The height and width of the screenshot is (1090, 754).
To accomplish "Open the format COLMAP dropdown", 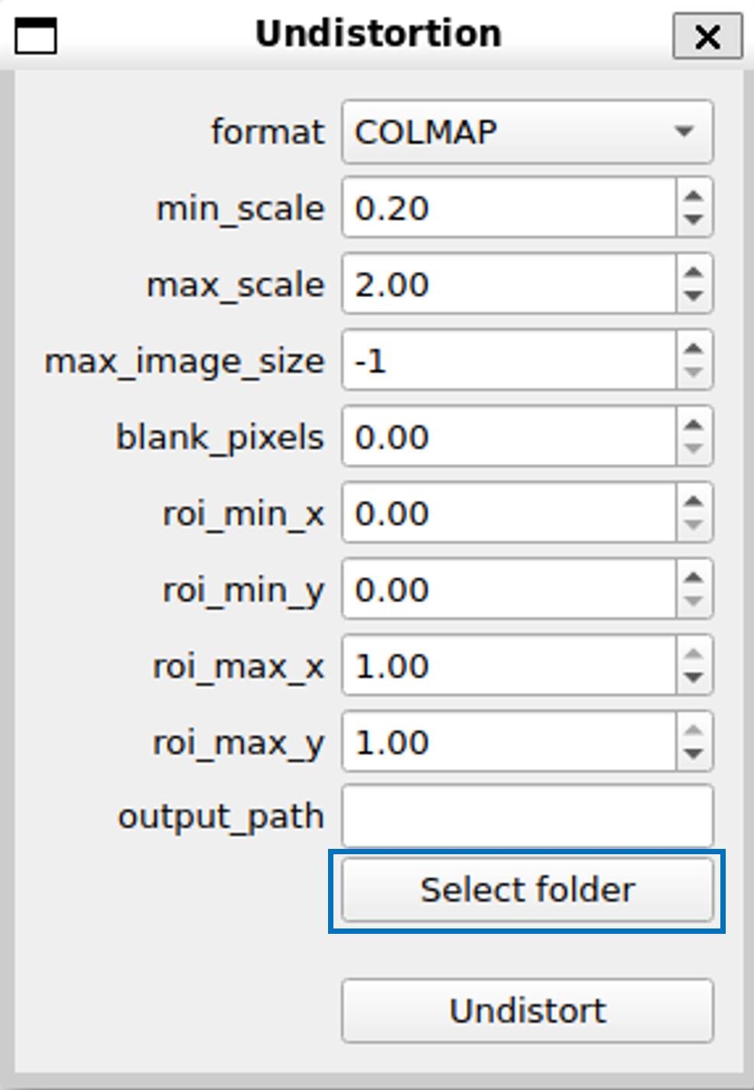I will [x=527, y=132].
